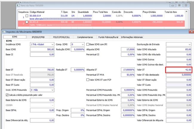This screenshot has width=194, height=129.
Task: Close the Itens da Nota window
Action: pyautogui.click(x=186, y=5)
